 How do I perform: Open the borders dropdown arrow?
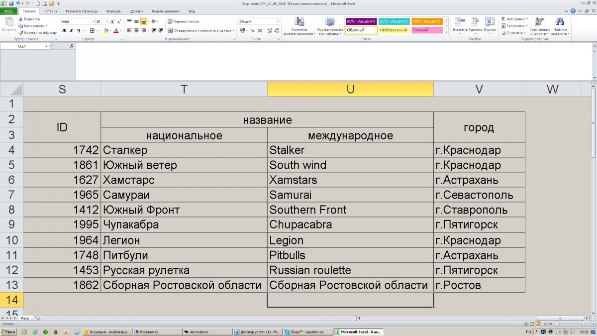[98, 30]
